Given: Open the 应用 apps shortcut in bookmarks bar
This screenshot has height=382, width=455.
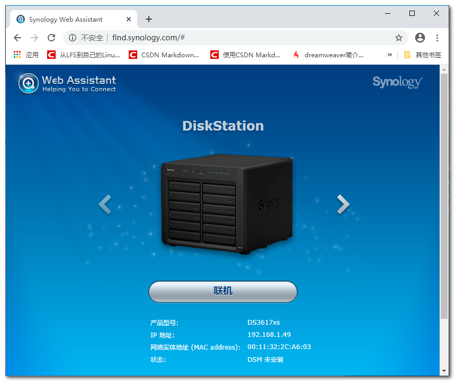Looking at the screenshot, I should [26, 55].
